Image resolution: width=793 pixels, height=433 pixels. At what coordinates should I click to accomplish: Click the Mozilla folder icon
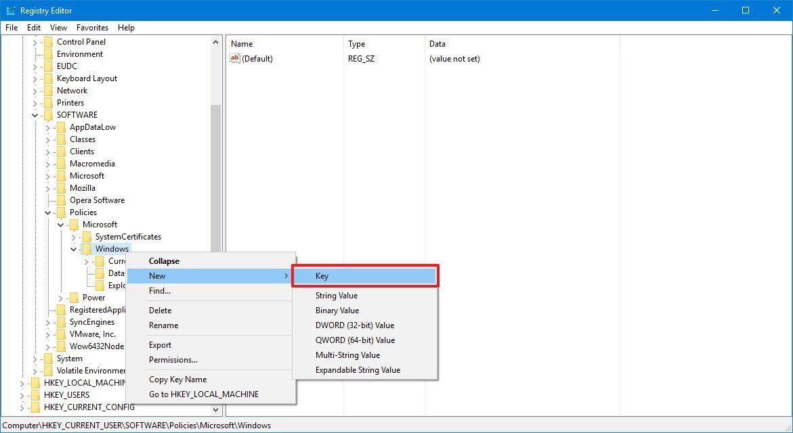(x=62, y=187)
